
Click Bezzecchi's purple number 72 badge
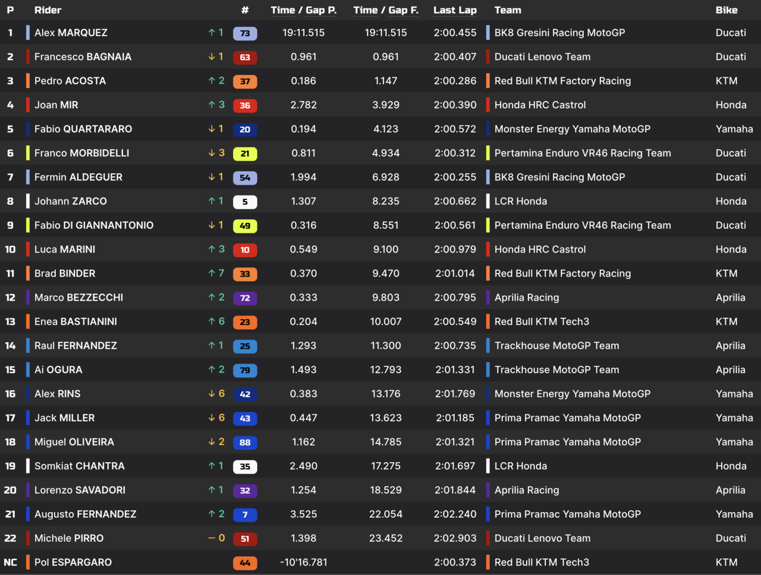[245, 298]
